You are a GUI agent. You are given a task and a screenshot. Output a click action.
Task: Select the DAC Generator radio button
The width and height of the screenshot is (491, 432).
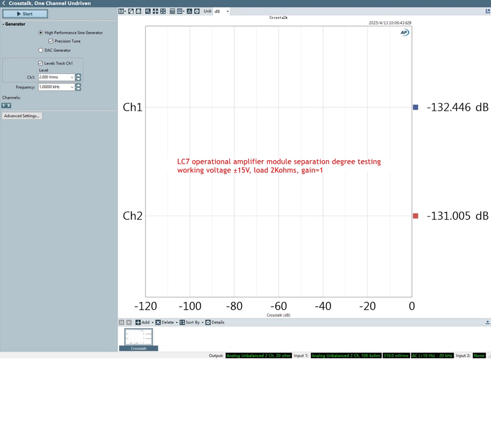click(41, 50)
